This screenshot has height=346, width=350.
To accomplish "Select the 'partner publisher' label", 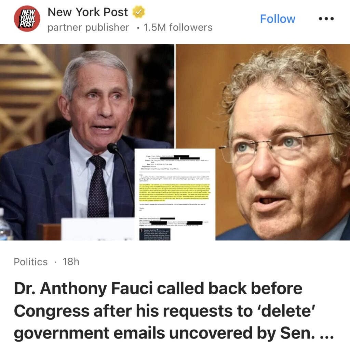I will pos(88,27).
